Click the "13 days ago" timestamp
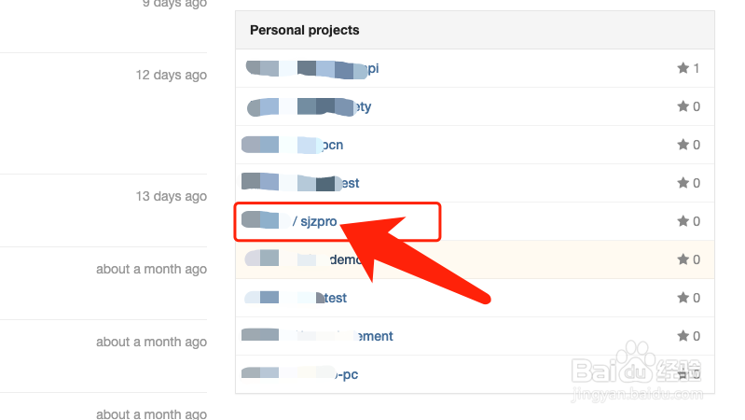Image resolution: width=745 pixels, height=420 pixels. [x=171, y=196]
